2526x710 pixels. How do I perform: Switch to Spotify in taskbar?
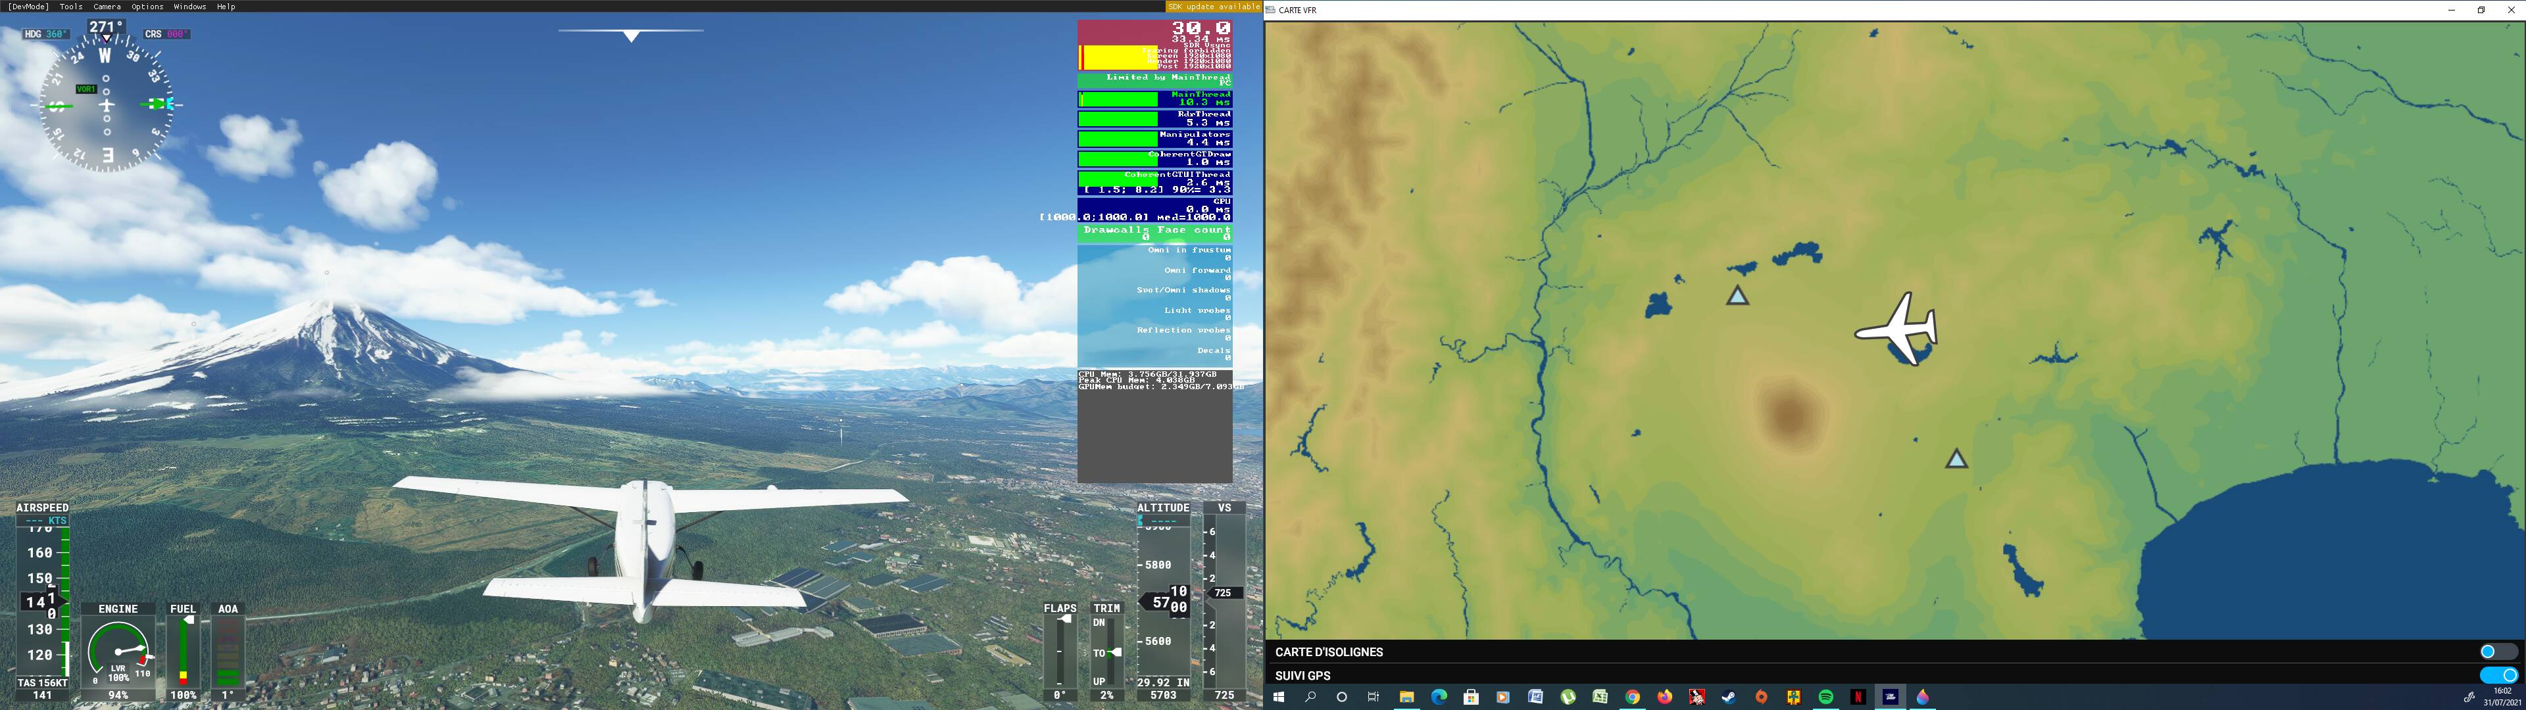(1826, 698)
